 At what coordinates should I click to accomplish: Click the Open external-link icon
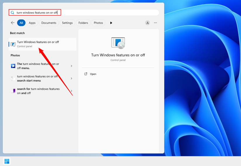tap(86, 74)
